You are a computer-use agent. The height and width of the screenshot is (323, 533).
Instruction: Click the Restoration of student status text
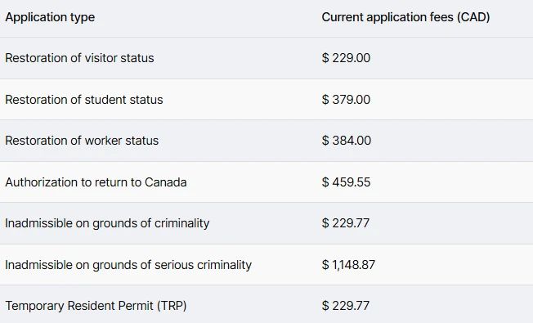pos(84,100)
